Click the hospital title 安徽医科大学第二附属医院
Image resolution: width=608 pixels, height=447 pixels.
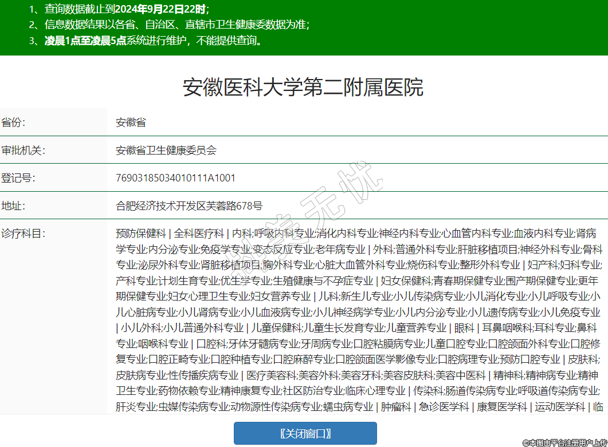click(303, 88)
